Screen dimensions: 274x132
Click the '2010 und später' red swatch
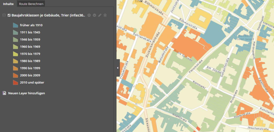click(x=15, y=82)
